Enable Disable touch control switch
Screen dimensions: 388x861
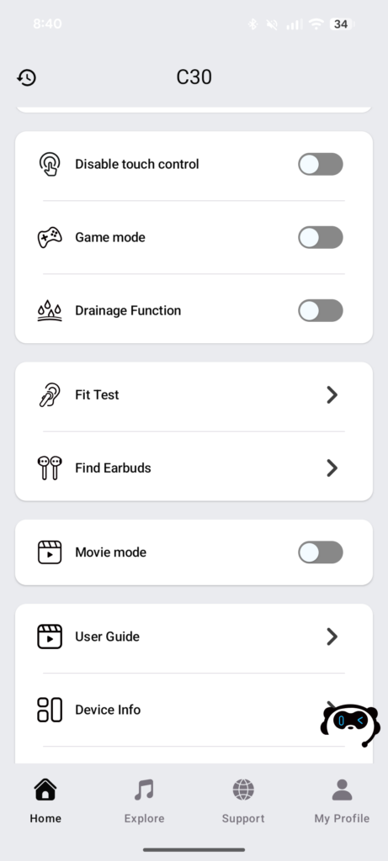(x=321, y=164)
